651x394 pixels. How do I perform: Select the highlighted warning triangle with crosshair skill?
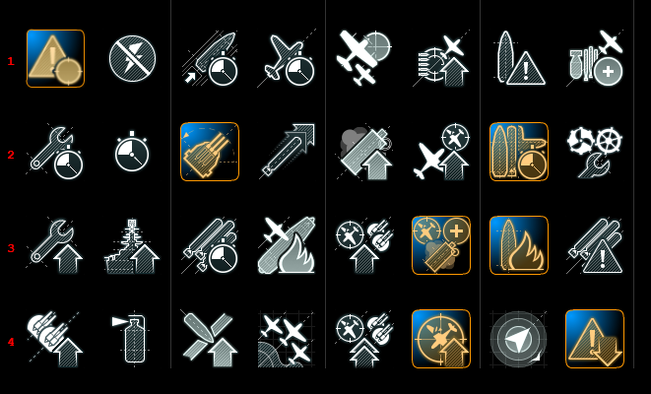click(x=55, y=58)
